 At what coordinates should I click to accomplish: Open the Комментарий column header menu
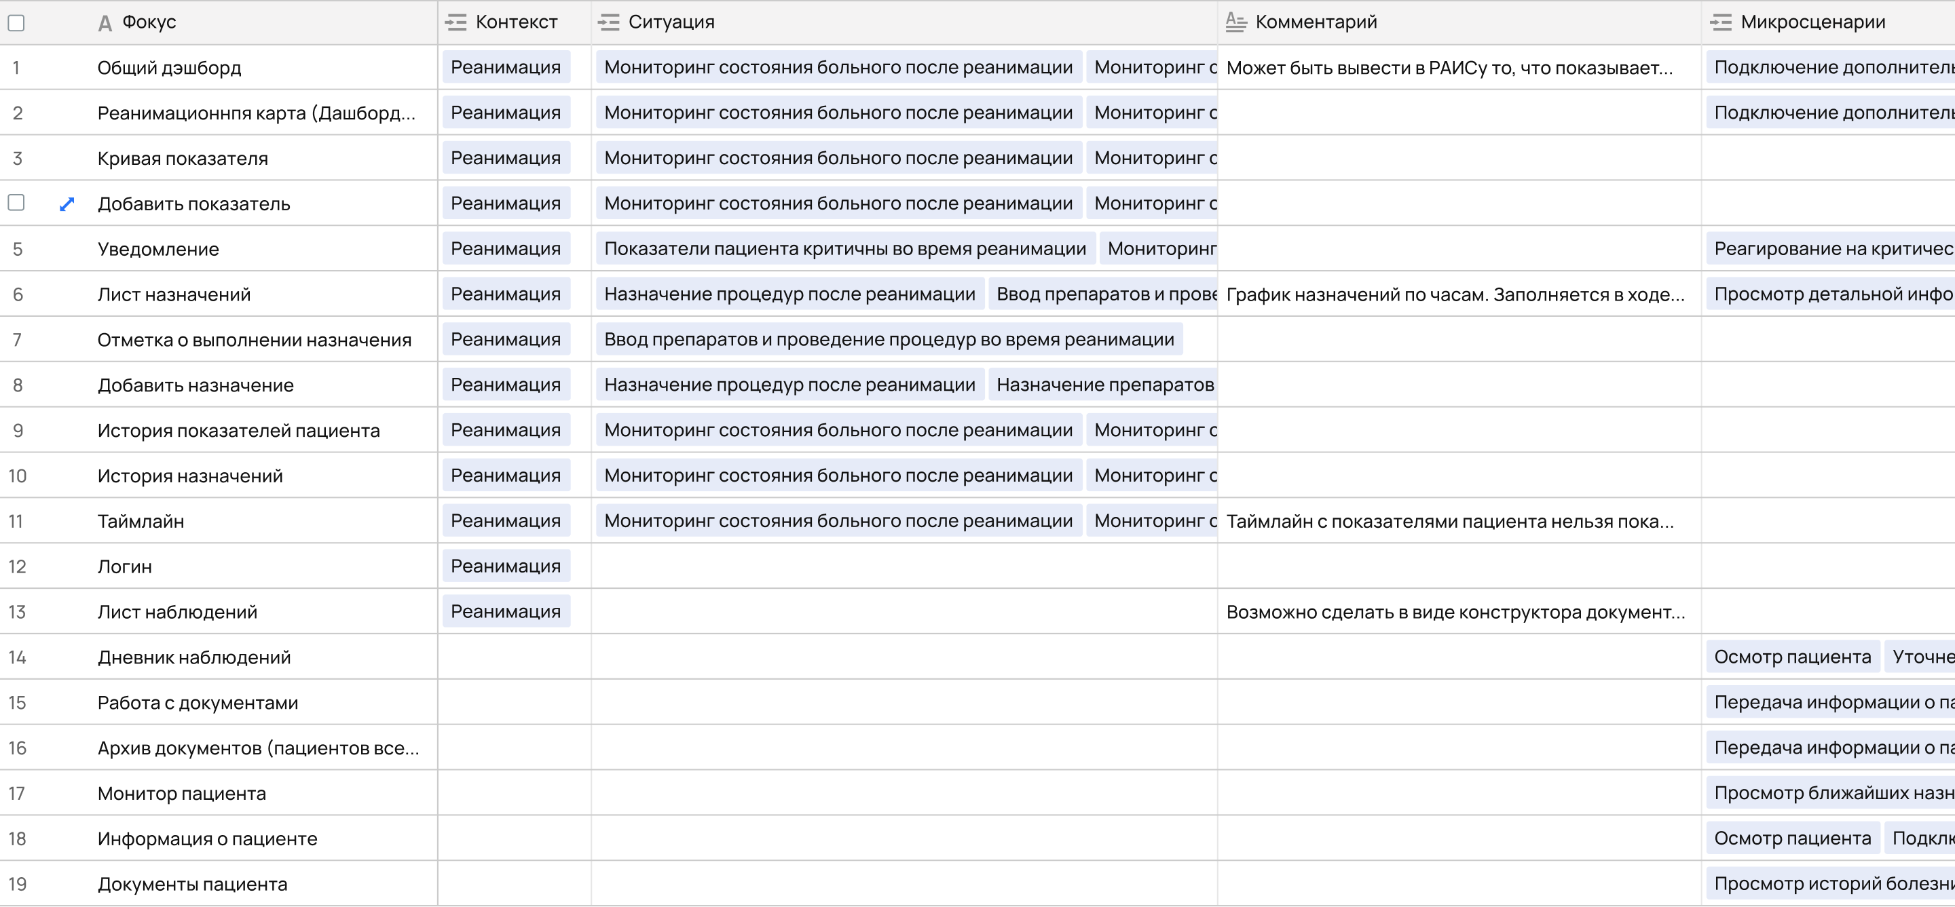click(1316, 23)
